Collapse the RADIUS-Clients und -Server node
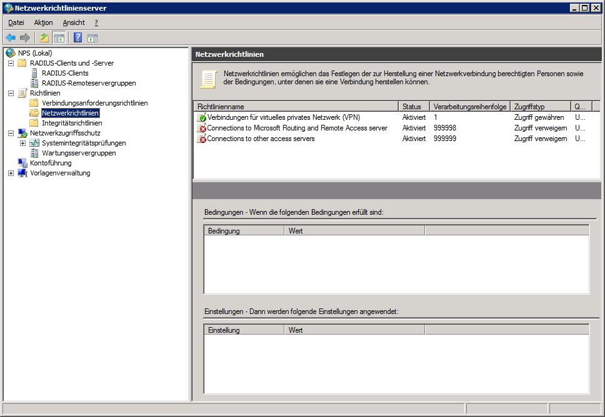This screenshot has height=417, width=605. [11, 63]
